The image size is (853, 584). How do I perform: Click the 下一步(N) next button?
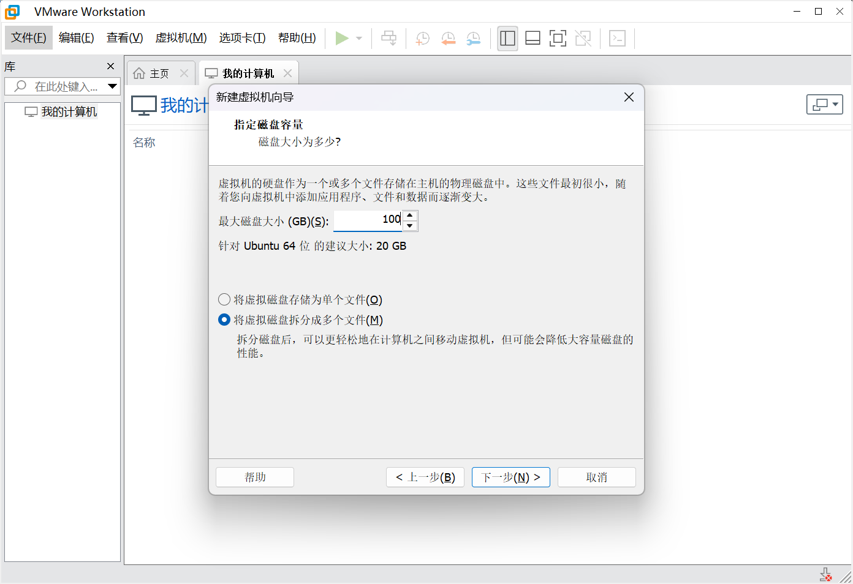pyautogui.click(x=511, y=477)
